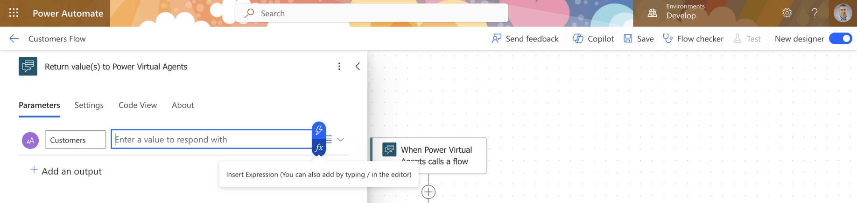The image size is (857, 203).
Task: Click the value to respond with field
Action: click(211, 139)
